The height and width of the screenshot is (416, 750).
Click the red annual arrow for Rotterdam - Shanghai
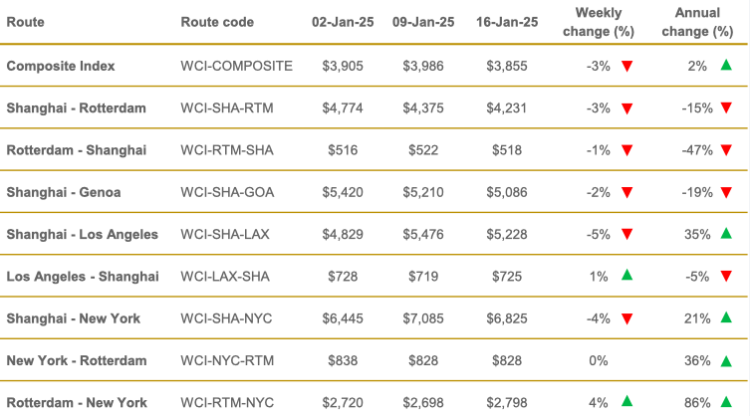[726, 150]
